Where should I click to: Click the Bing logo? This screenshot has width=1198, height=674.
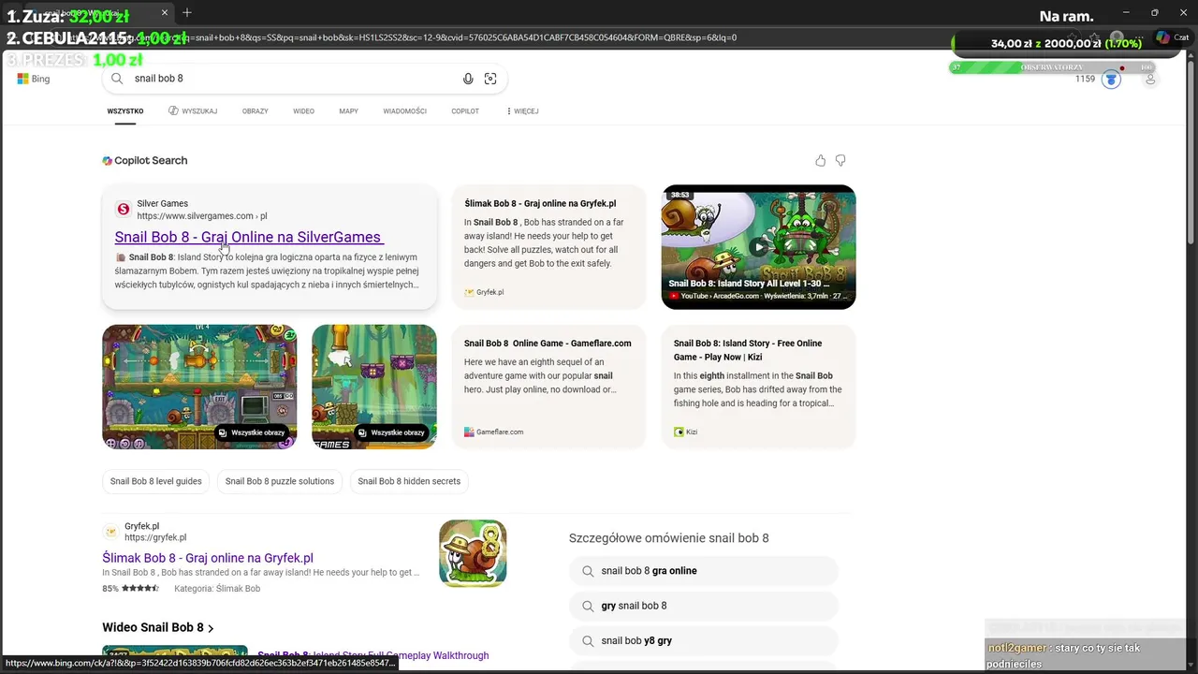[33, 79]
